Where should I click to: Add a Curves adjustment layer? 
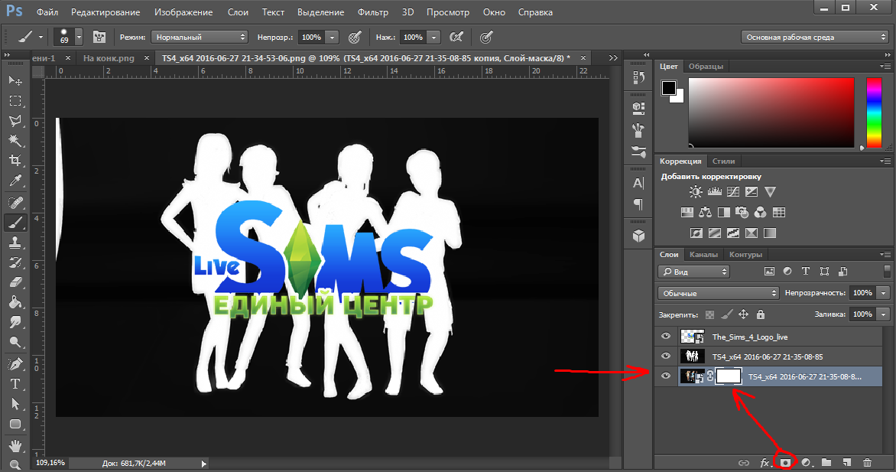tap(733, 192)
